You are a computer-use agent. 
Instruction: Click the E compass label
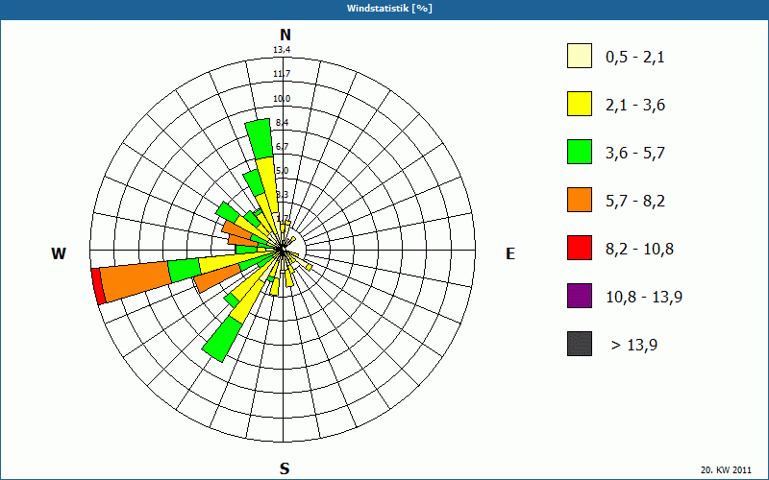[510, 253]
